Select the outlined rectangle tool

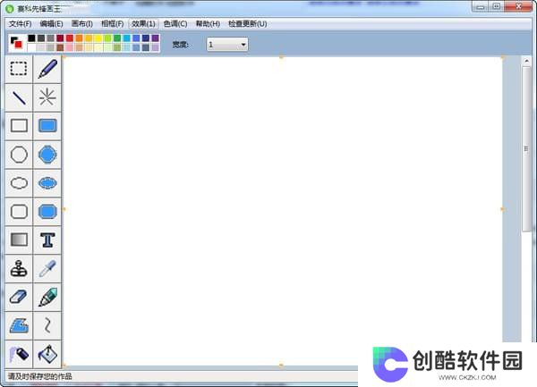19,126
